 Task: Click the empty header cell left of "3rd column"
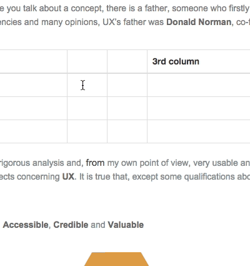[x=127, y=61]
